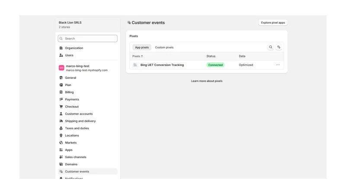Switch to the App pixels tab
This screenshot has width=346, height=194.
click(142, 47)
